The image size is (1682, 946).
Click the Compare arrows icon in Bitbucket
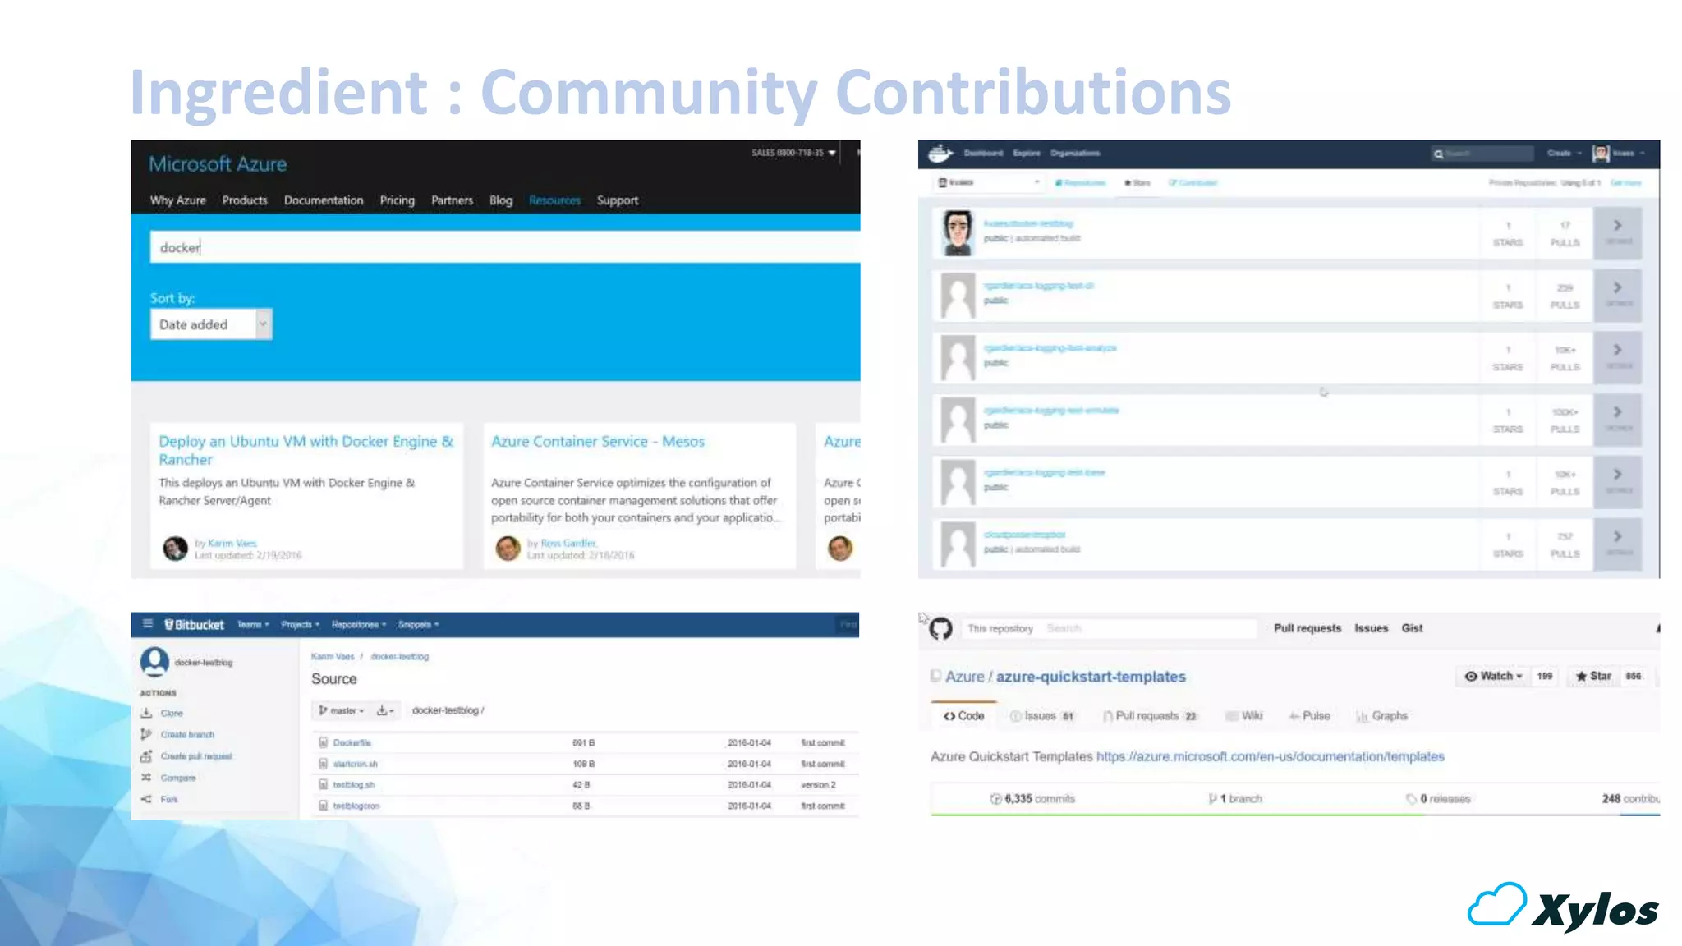coord(146,777)
